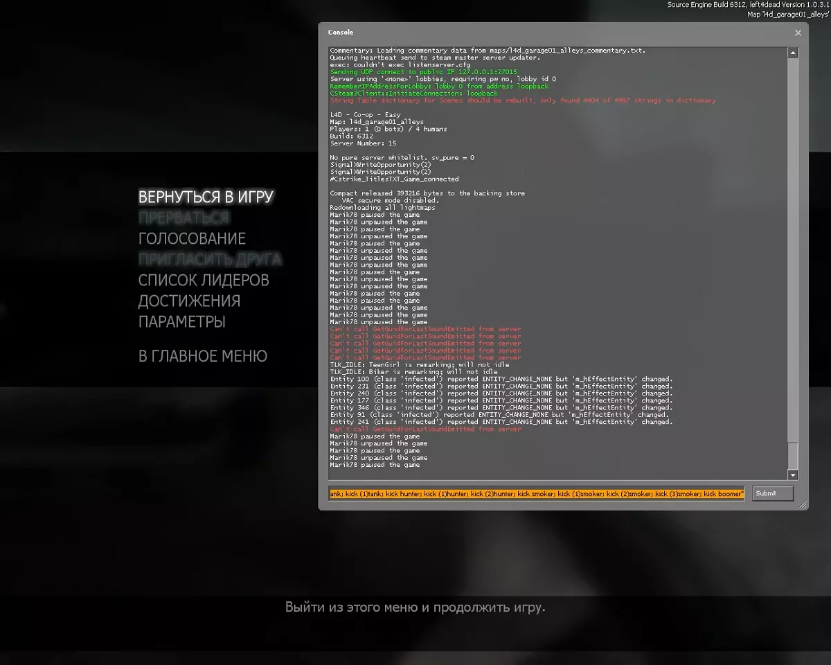Open ДОСТИЖЕНИЯ menu entry

189,301
